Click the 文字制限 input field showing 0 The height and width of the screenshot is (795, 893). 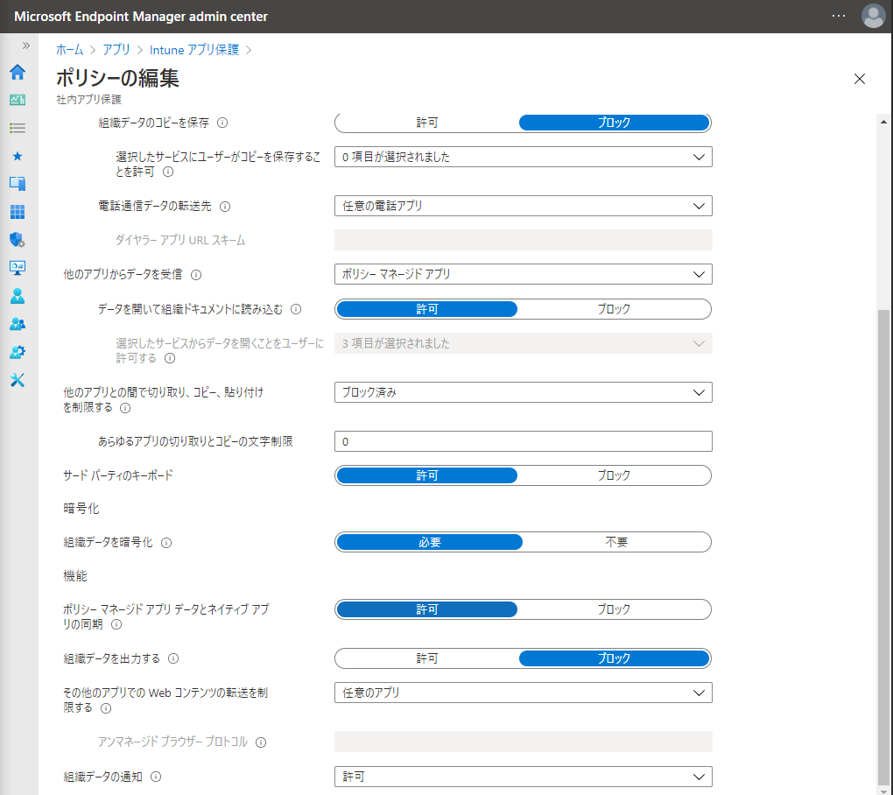tap(524, 441)
